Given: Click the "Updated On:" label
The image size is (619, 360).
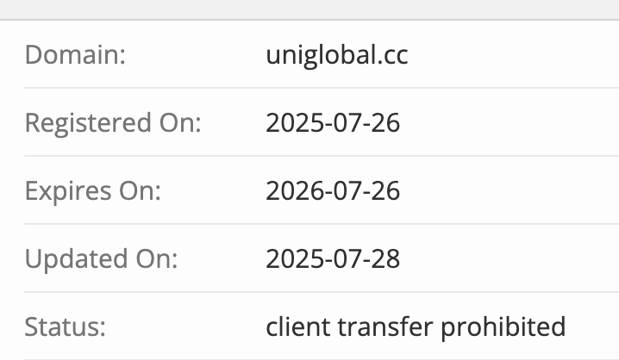Looking at the screenshot, I should coord(101,259).
